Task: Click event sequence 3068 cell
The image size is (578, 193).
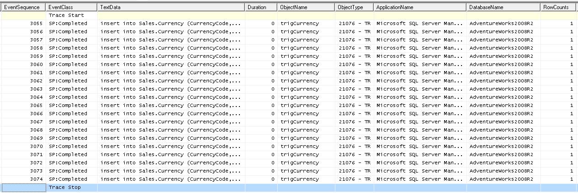Action: tap(23, 130)
